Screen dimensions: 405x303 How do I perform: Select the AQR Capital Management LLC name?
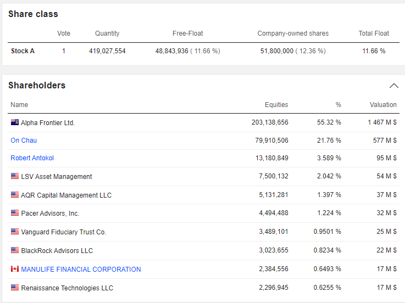pos(66,195)
